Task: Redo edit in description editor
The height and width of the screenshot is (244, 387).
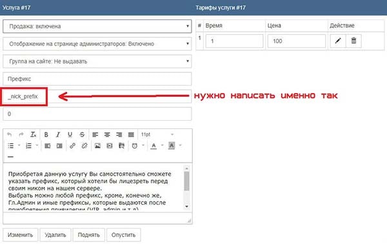Action: (21, 135)
